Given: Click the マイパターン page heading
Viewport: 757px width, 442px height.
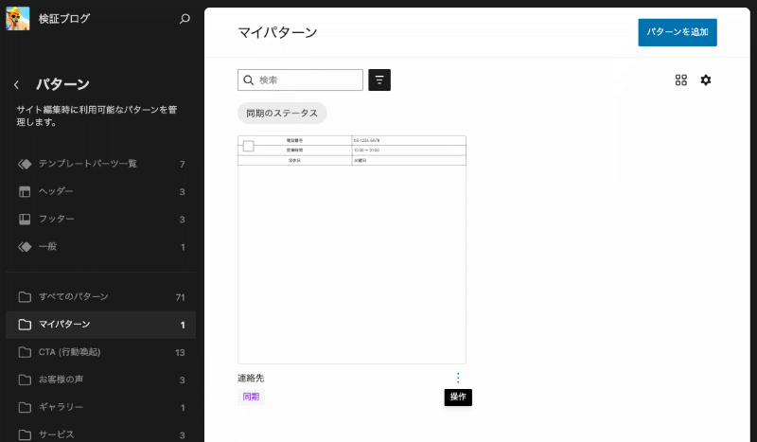Looking at the screenshot, I should (277, 32).
